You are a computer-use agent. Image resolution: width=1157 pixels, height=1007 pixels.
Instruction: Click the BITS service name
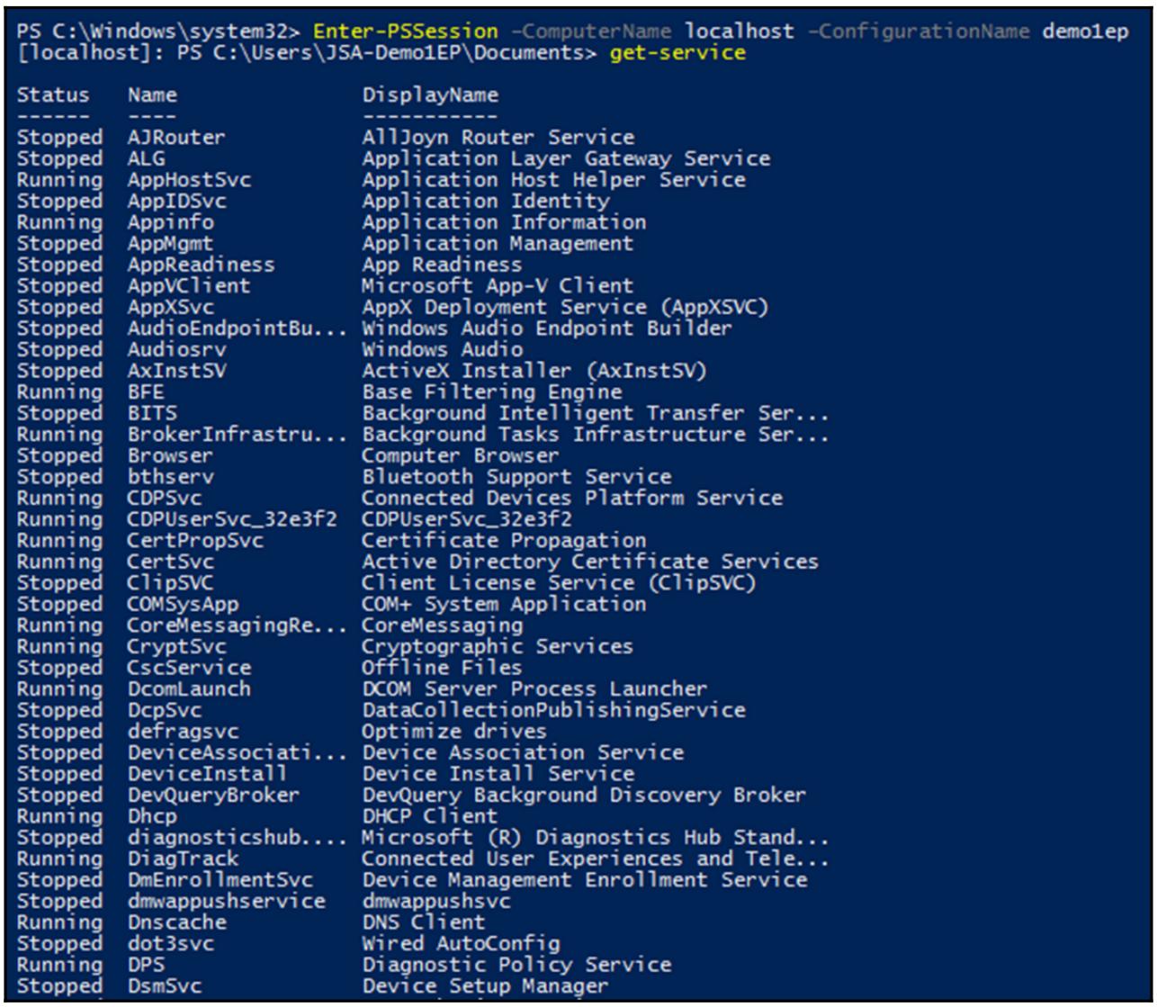(x=152, y=414)
